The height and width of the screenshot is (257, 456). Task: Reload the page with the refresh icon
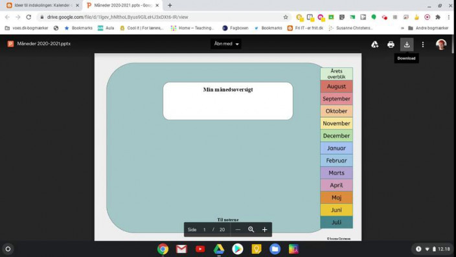(x=28, y=17)
